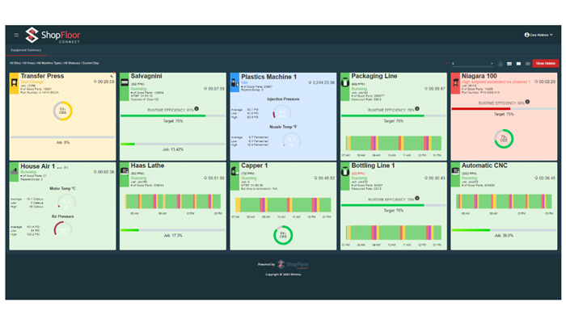This screenshot has height=323, width=566.
Task: Select the Equipment Summary tab
Action: coord(26,50)
